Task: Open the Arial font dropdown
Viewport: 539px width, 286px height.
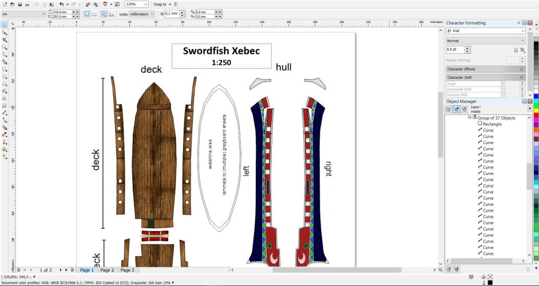Action: coord(522,30)
